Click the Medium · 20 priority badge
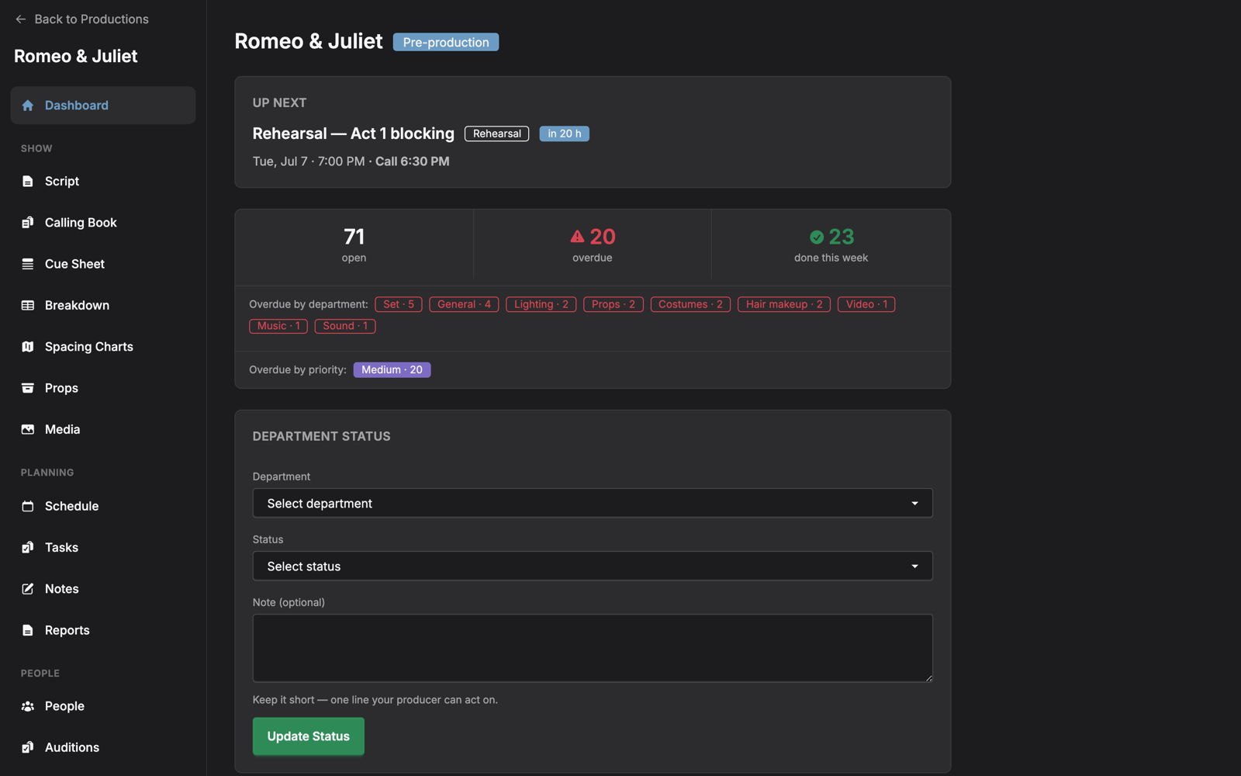This screenshot has height=776, width=1241. 392,370
